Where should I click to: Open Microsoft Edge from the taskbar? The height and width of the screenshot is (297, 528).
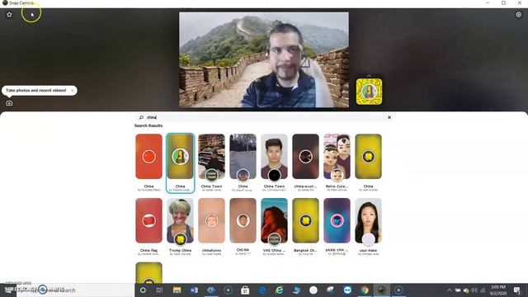pyautogui.click(x=262, y=290)
